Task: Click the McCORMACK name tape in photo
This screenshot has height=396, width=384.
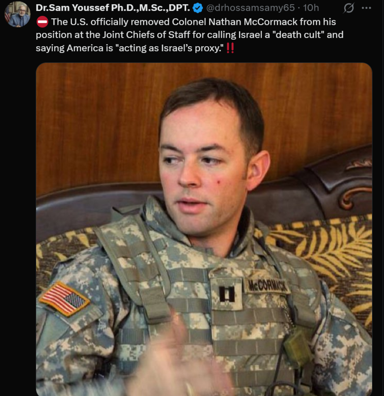Action: tap(267, 285)
